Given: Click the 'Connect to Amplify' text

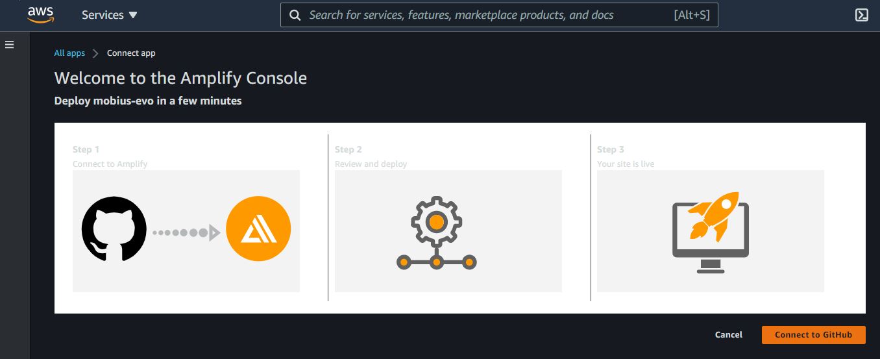Looking at the screenshot, I should 110,164.
